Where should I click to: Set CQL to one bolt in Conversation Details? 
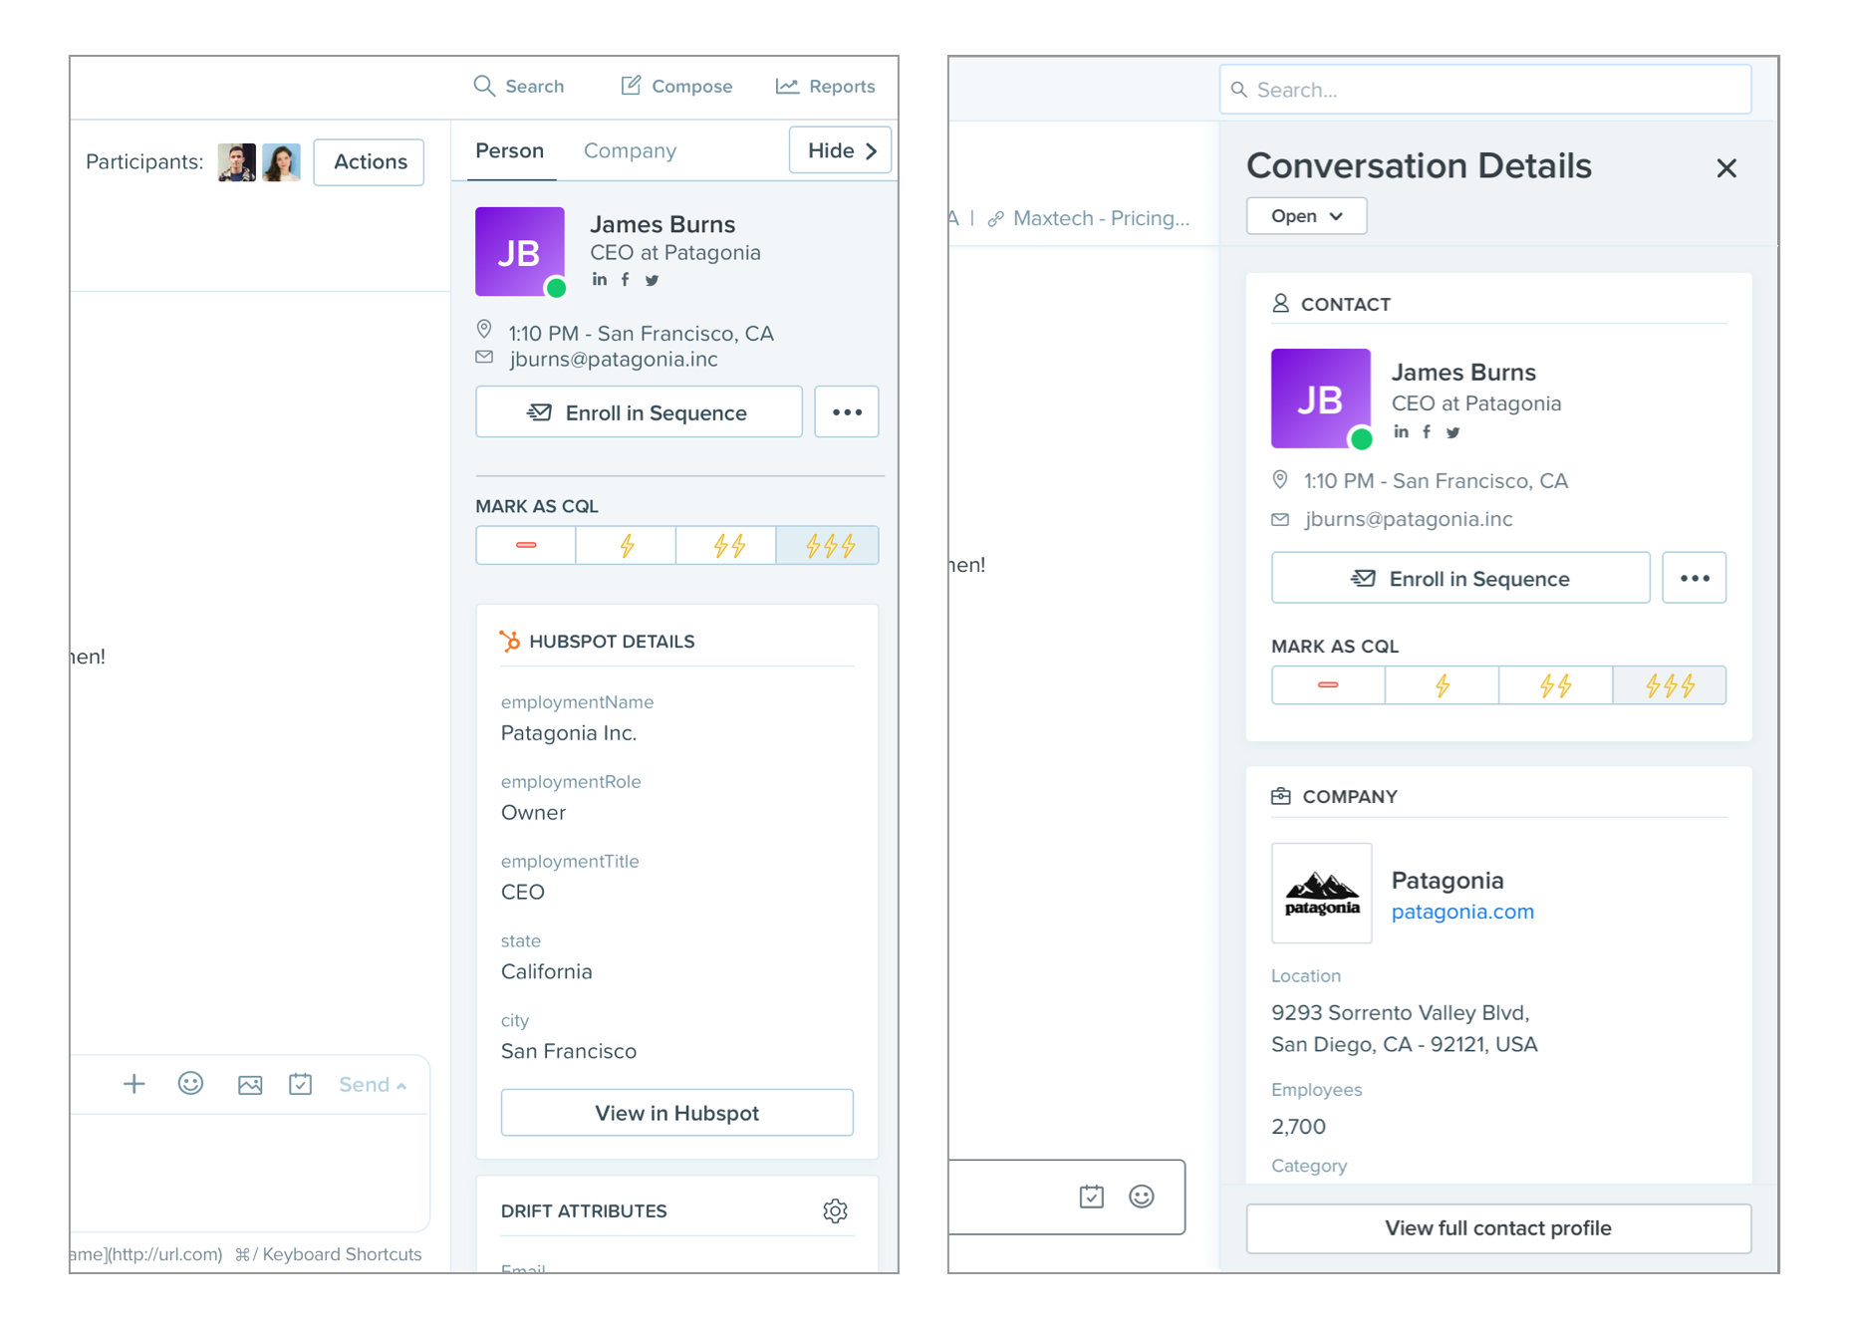click(x=1443, y=685)
